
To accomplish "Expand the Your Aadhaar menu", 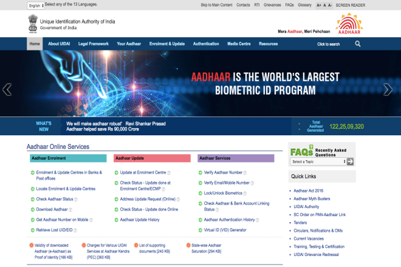I will click(129, 44).
